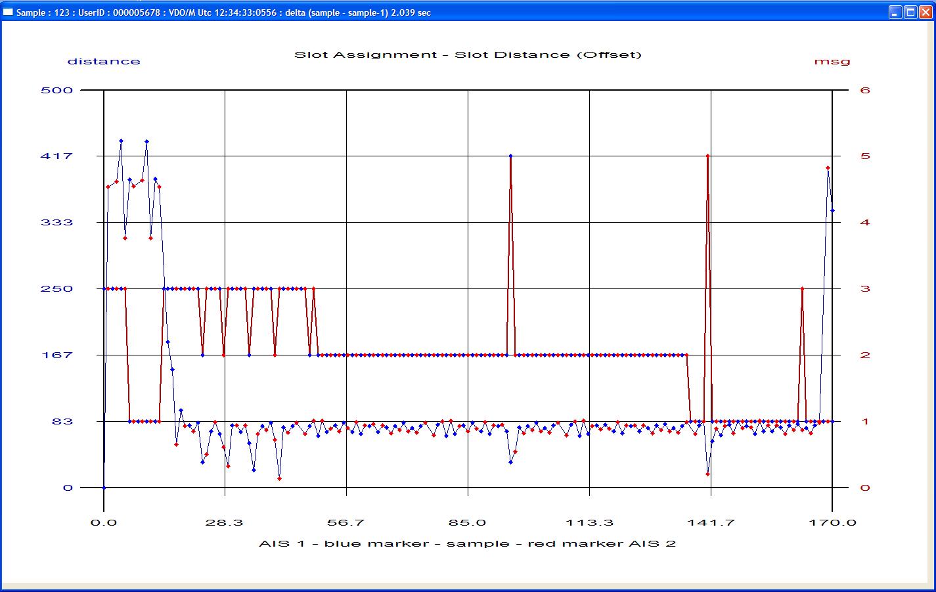
Task: Select the x-axis caption mentioning AIS 1 and AIS 2
Action: 467,543
